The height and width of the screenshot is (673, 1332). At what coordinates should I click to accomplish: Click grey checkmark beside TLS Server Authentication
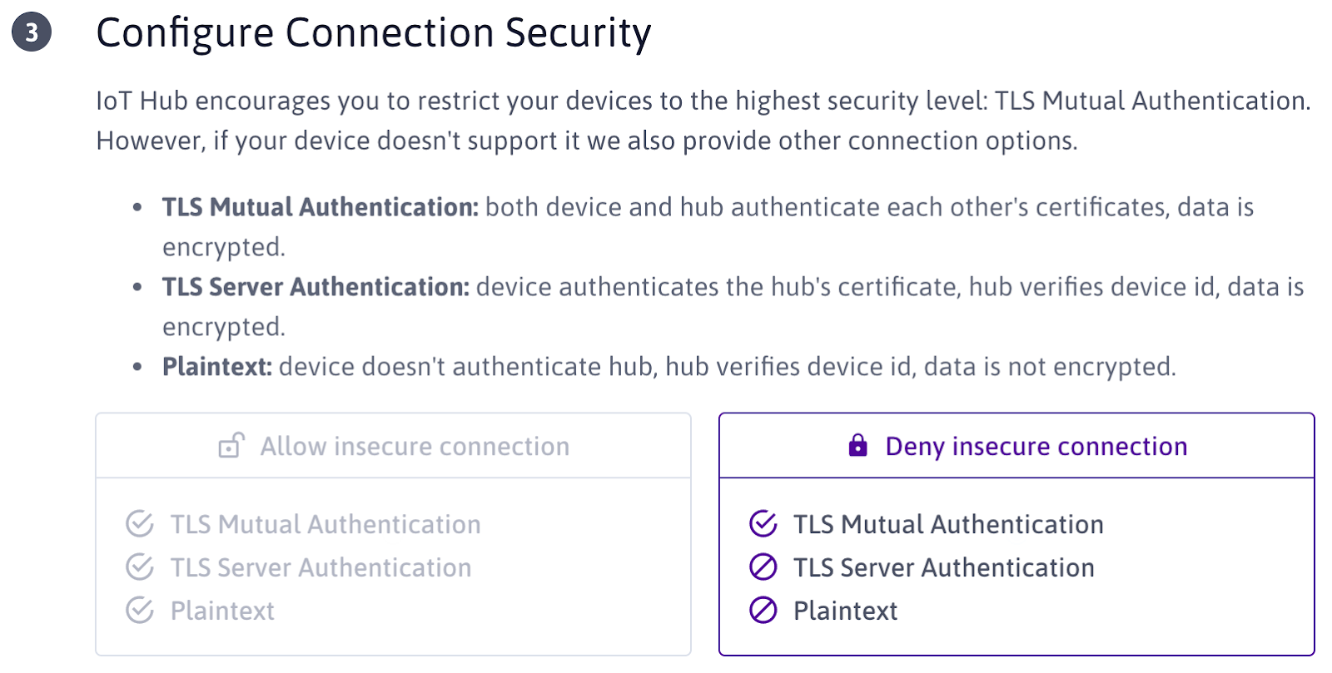(140, 567)
